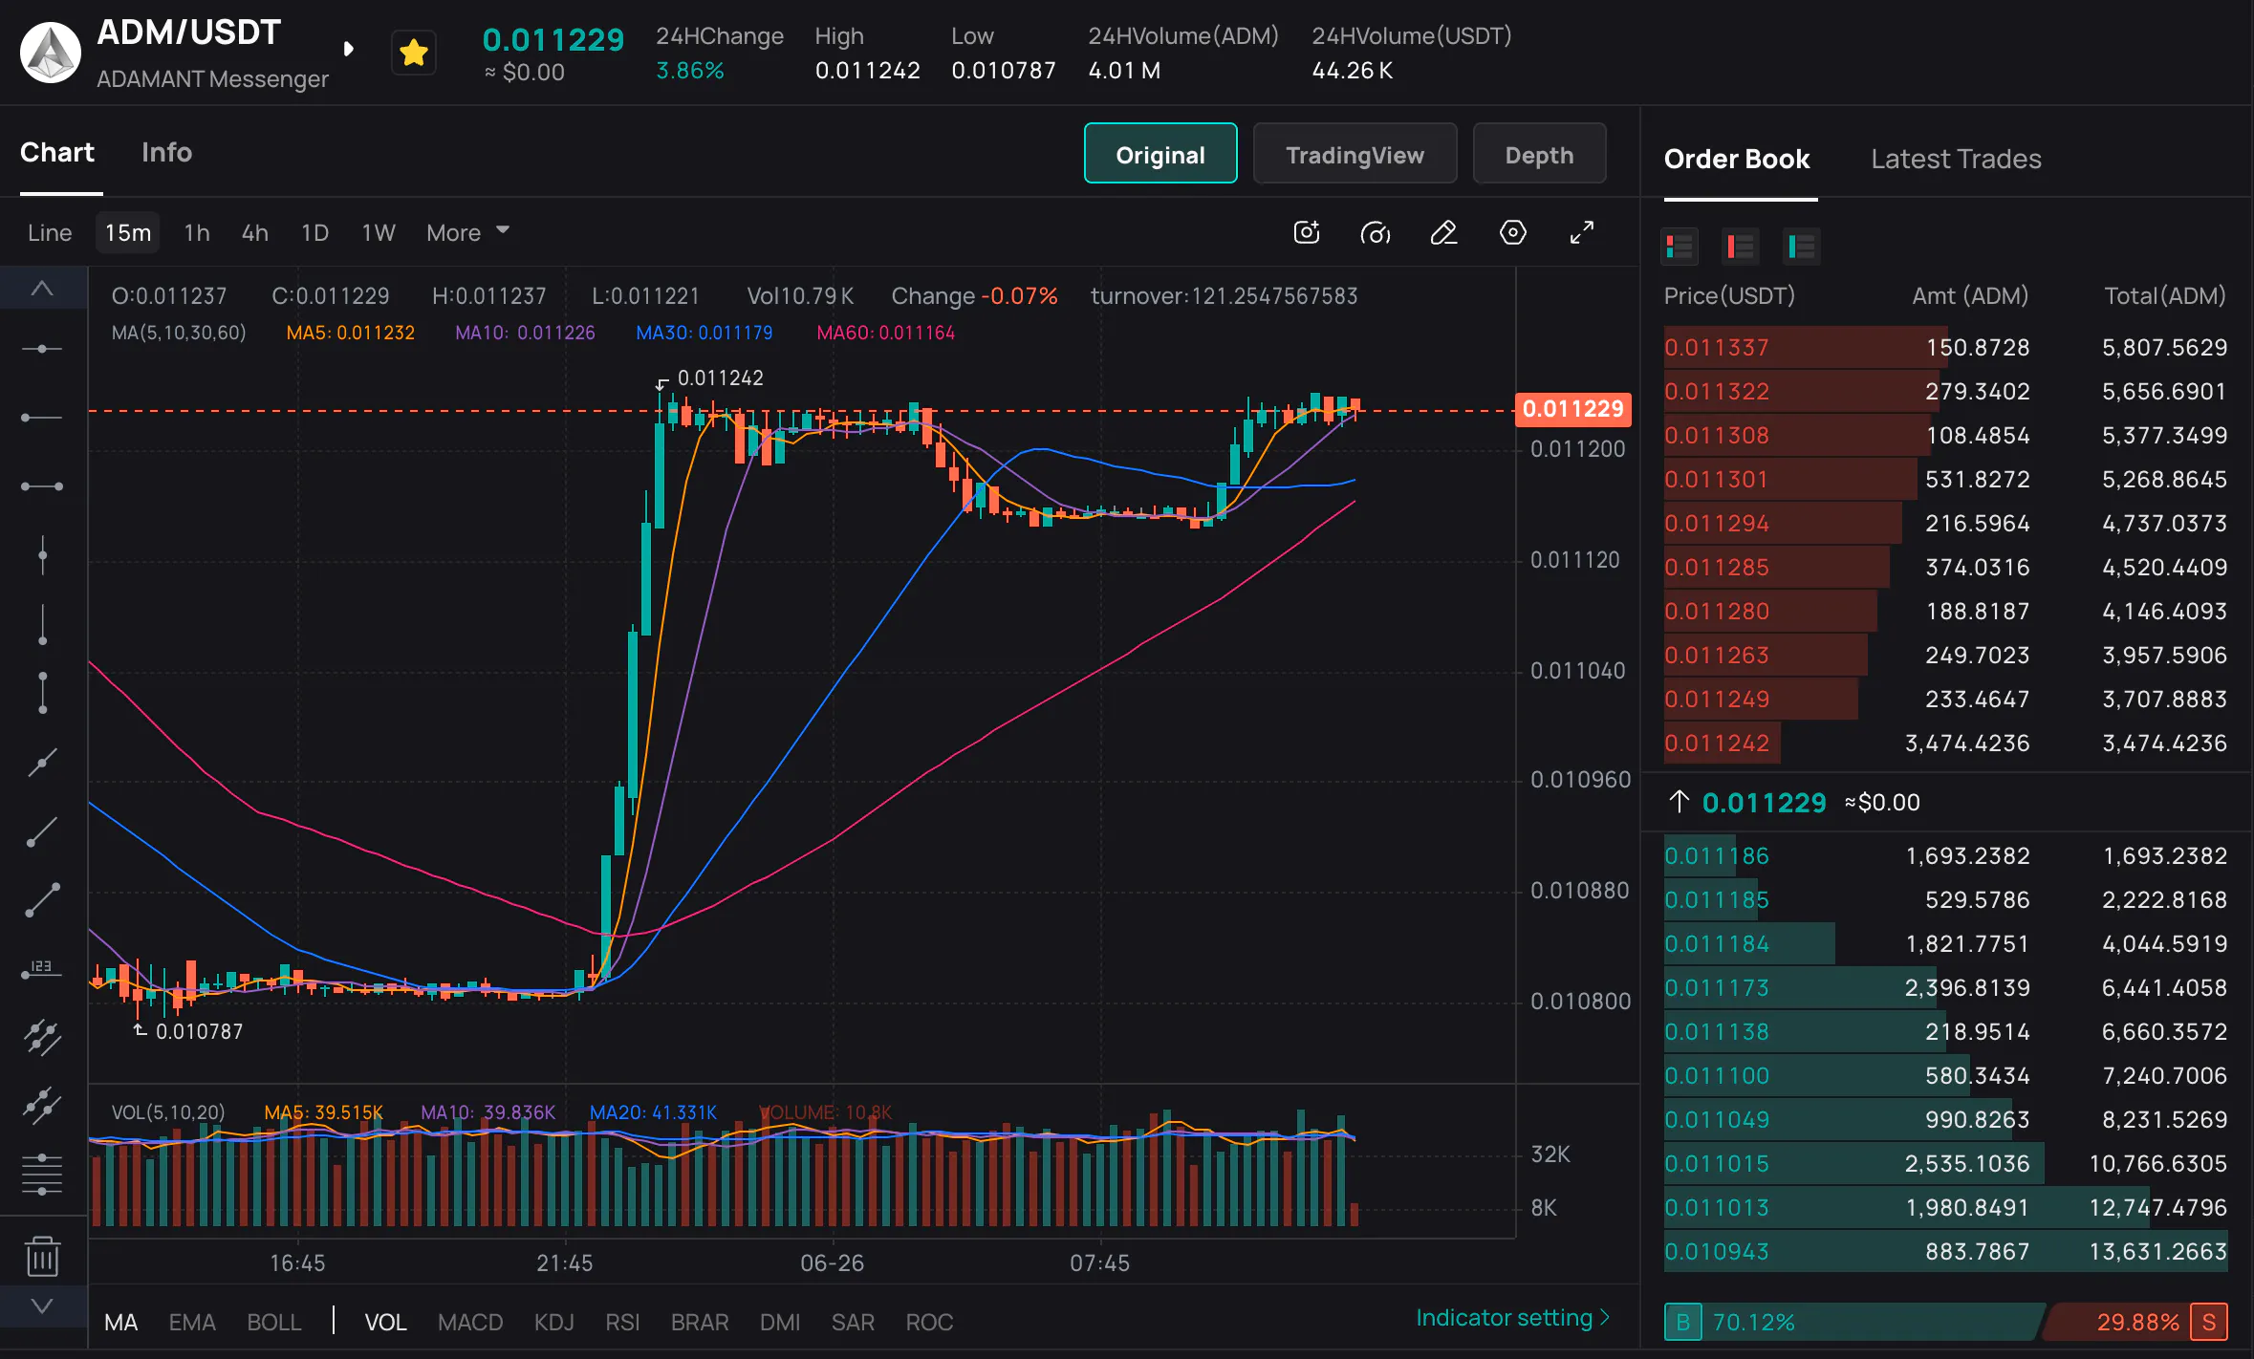Select the 4h timeframe
Image resolution: width=2254 pixels, height=1359 pixels.
coord(255,232)
